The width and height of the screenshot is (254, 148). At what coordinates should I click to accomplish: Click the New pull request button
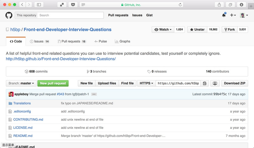(53, 83)
